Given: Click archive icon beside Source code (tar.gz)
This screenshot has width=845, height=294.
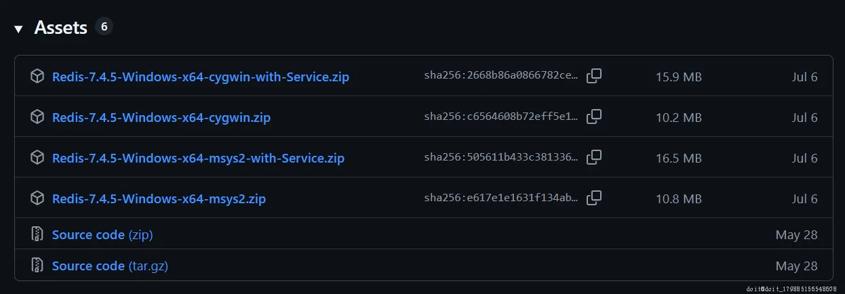Looking at the screenshot, I should pyautogui.click(x=37, y=266).
